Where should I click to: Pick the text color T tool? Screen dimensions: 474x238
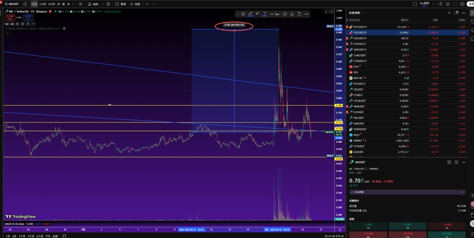pos(265,13)
